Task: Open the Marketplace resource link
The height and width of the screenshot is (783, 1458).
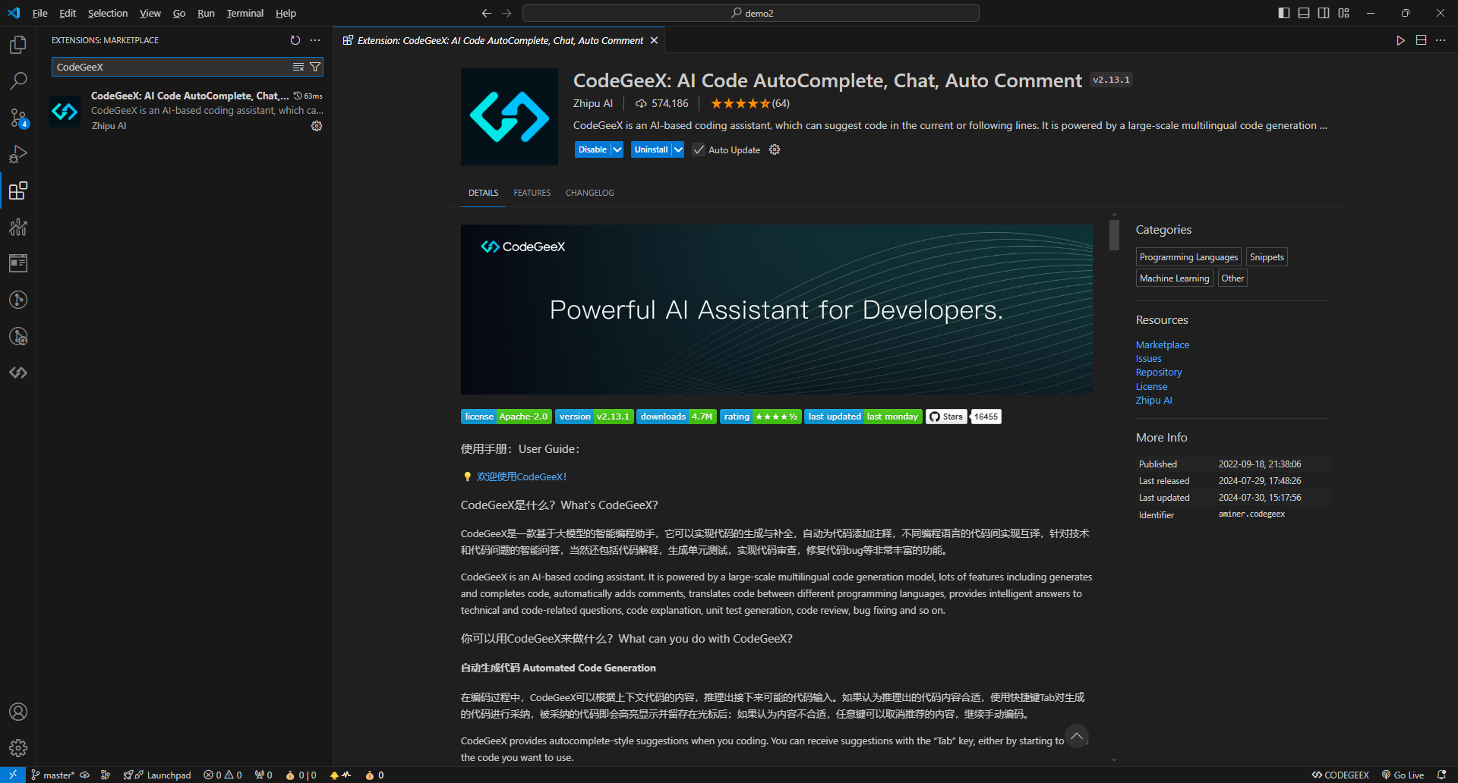Action: [1163, 344]
